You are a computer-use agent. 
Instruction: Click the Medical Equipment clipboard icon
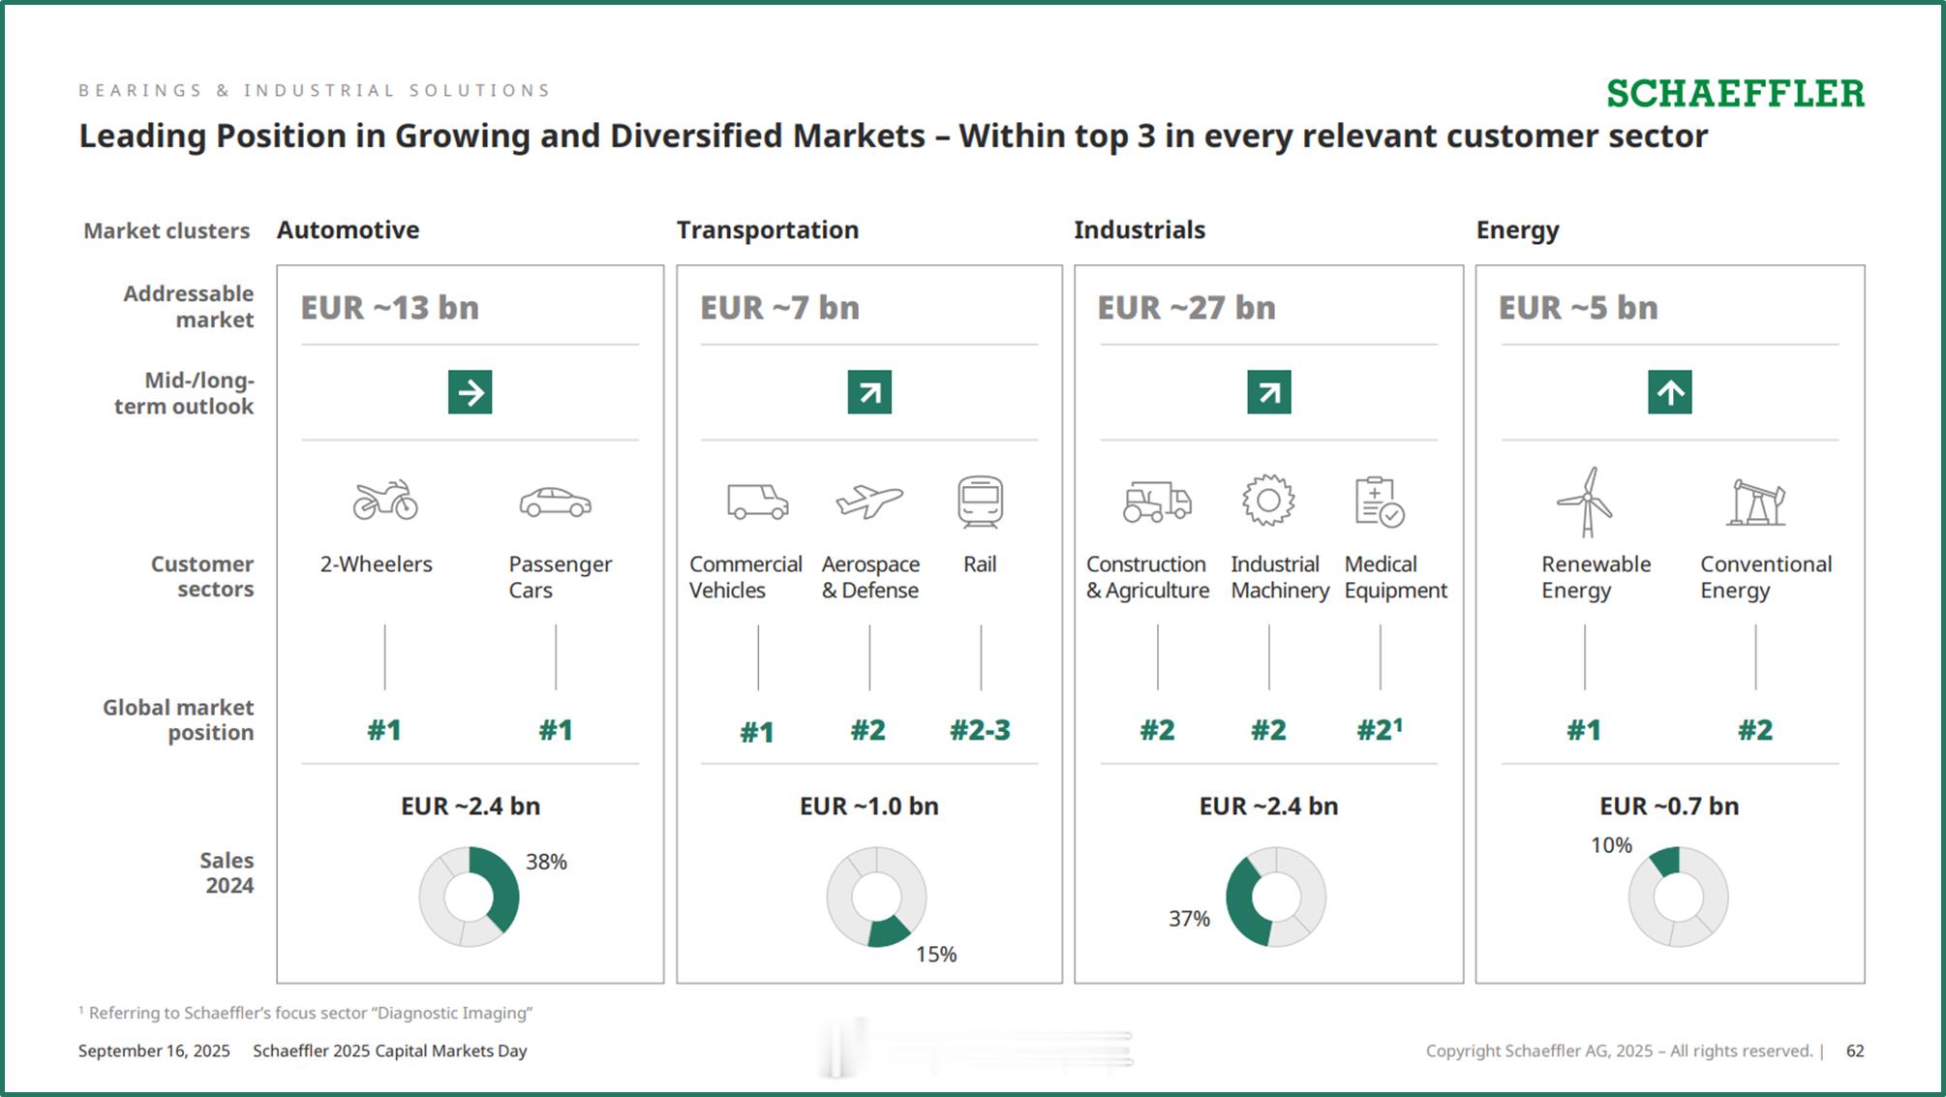point(1379,502)
